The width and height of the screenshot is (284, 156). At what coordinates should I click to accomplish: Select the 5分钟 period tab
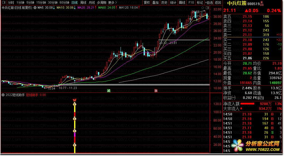pos(30,3)
